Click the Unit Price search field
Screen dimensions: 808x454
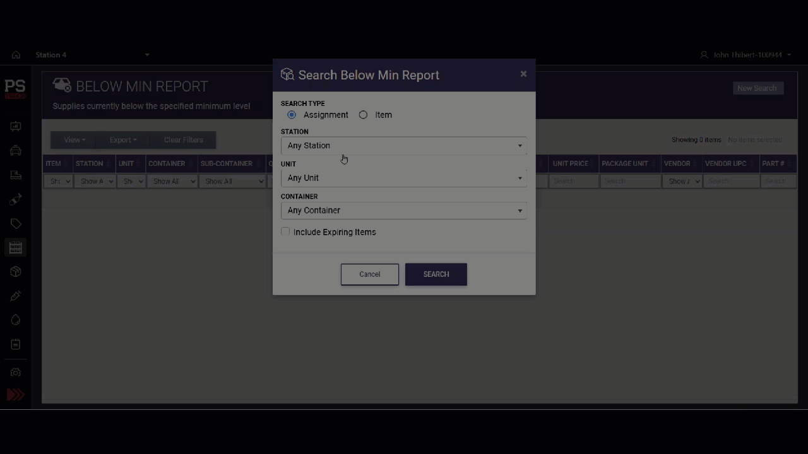coord(573,181)
